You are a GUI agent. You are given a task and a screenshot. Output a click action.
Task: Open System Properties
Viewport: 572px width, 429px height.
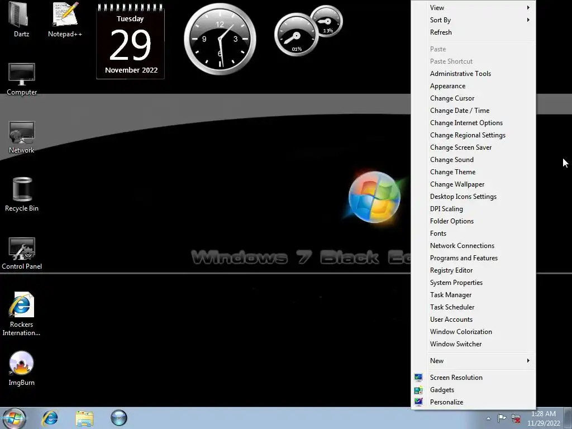click(474, 283)
